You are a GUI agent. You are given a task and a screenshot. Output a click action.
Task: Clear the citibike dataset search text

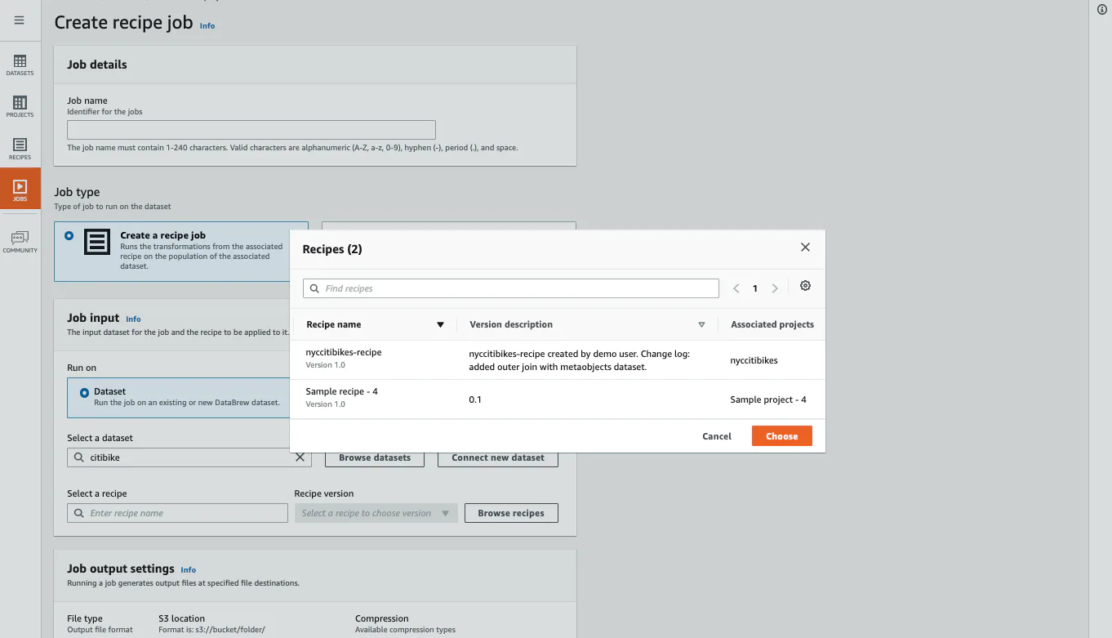click(300, 457)
